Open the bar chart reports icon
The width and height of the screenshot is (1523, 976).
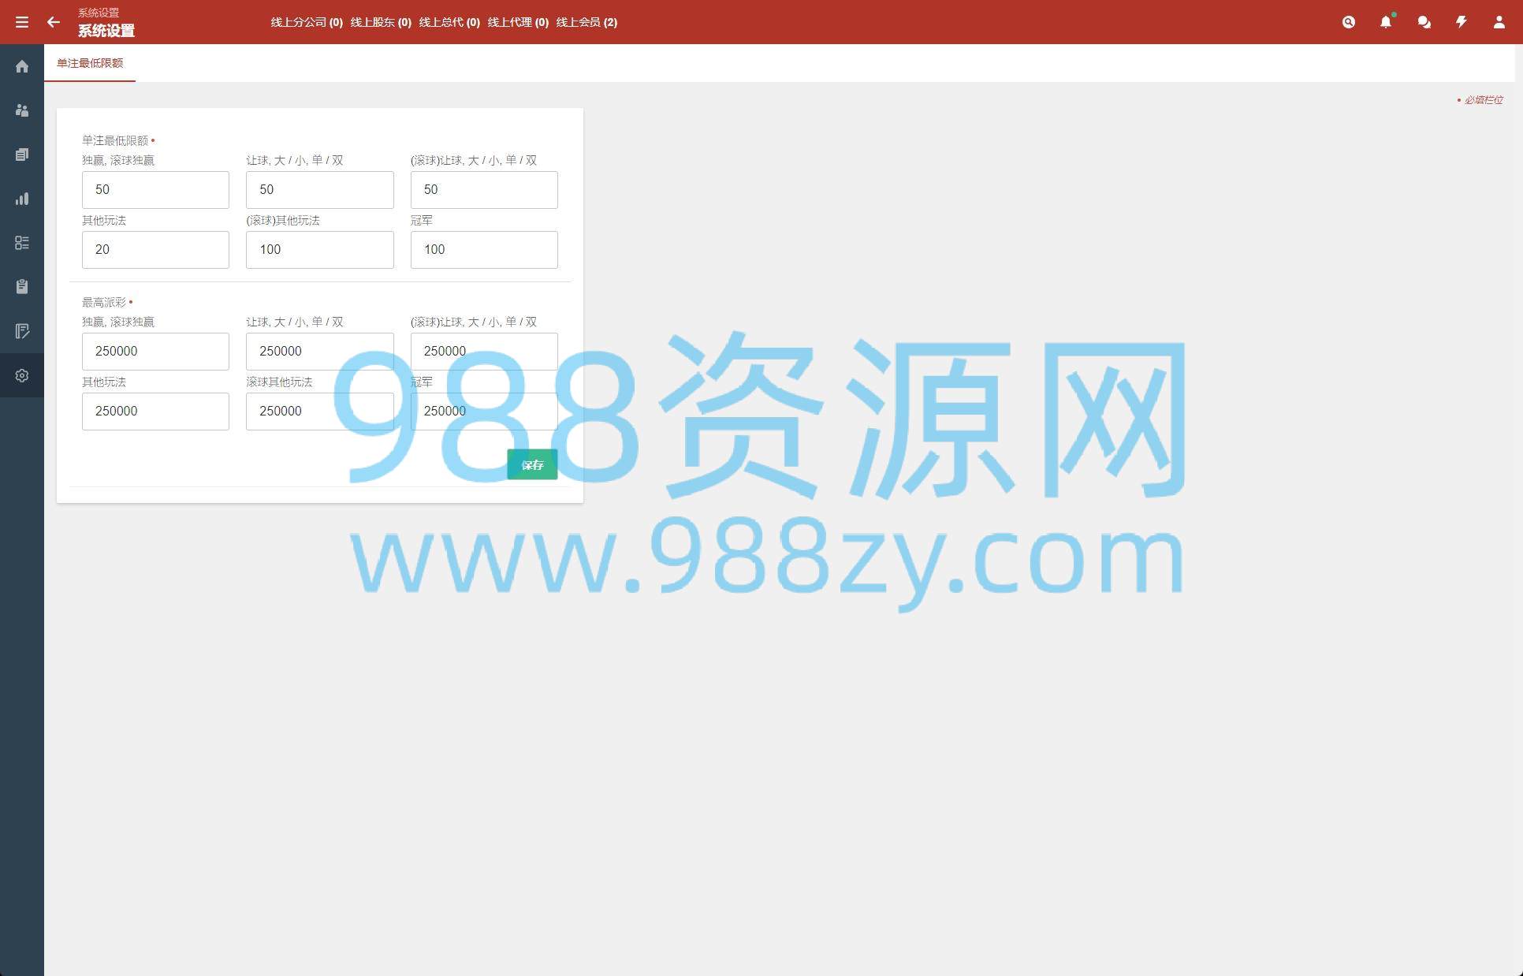pyautogui.click(x=22, y=199)
